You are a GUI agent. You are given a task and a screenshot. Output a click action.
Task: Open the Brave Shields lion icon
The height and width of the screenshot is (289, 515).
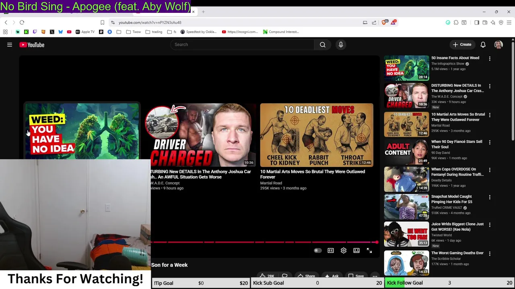[x=384, y=22]
